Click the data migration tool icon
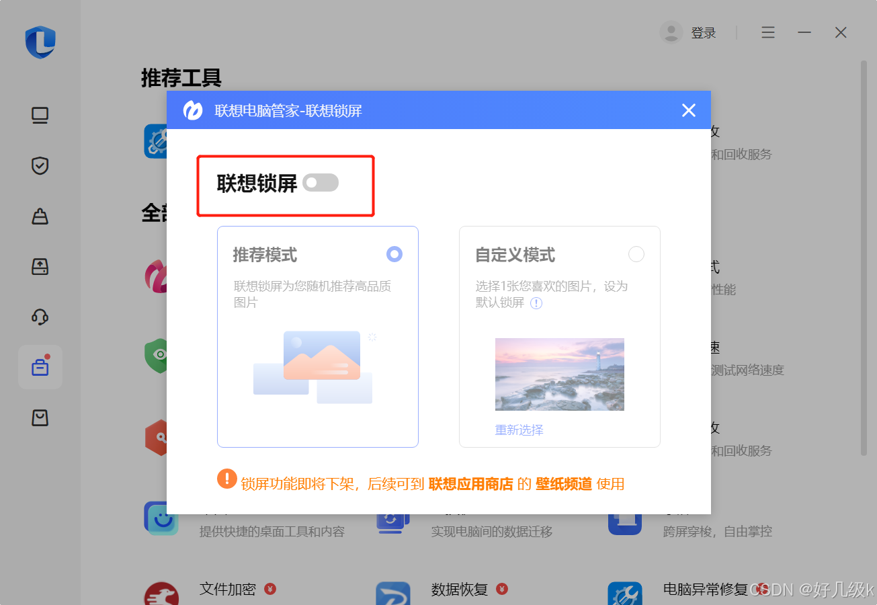The image size is (877, 605). coord(393,524)
